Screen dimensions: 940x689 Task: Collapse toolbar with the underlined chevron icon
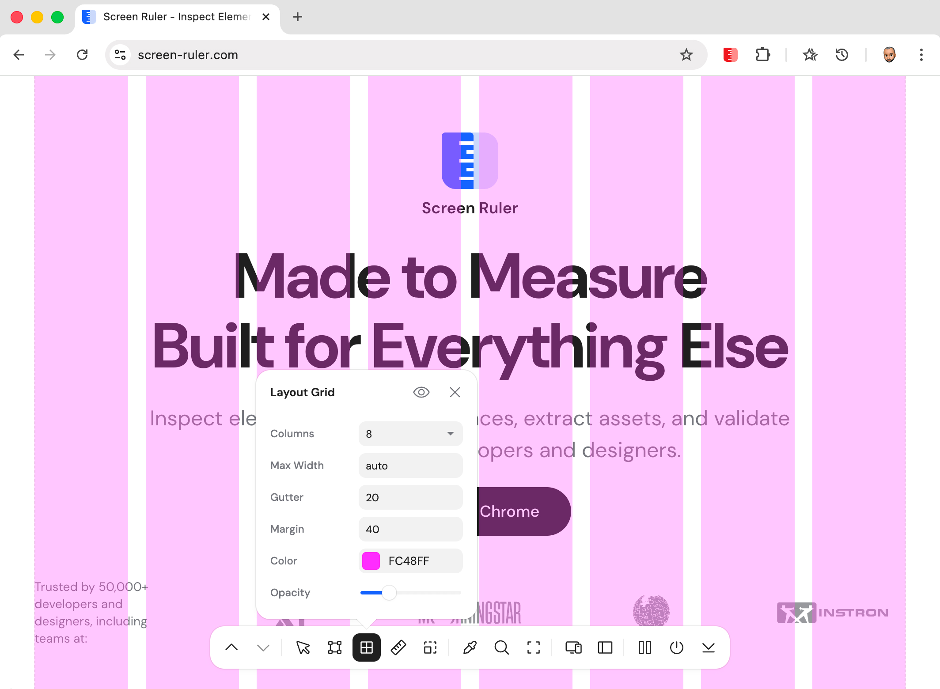(x=709, y=647)
